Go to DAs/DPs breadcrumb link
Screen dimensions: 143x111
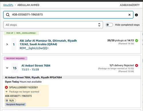point(8,5)
